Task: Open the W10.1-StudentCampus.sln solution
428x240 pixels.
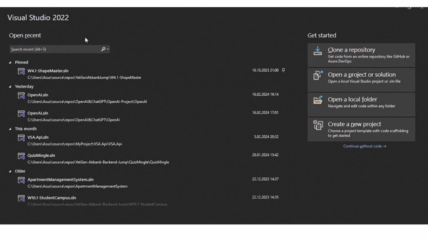Action: [x=52, y=198]
